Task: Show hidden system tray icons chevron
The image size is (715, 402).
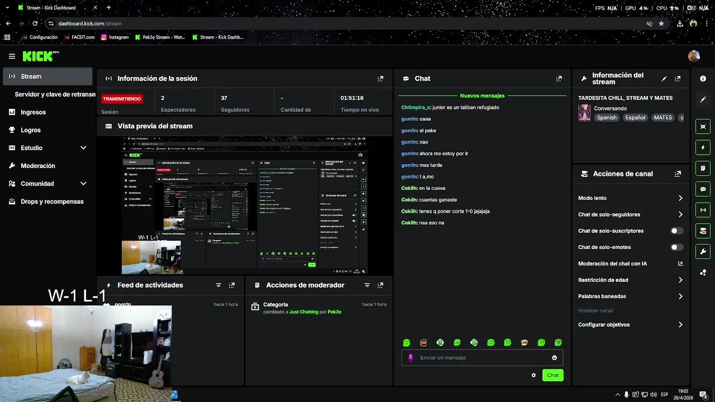Action: [x=617, y=395]
